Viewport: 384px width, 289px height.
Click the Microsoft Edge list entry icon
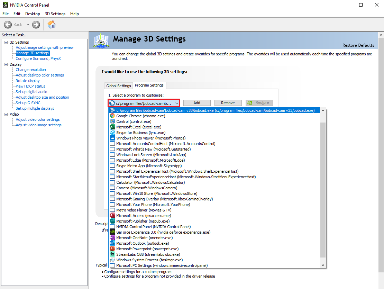point(112,160)
